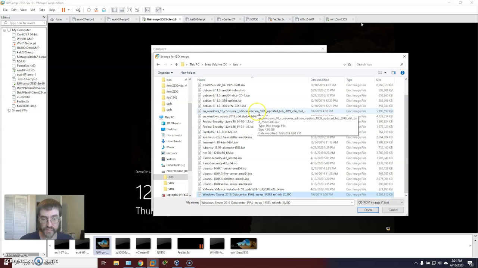Click the Library search input field
This screenshot has height=268, width=478.
click(23, 23)
